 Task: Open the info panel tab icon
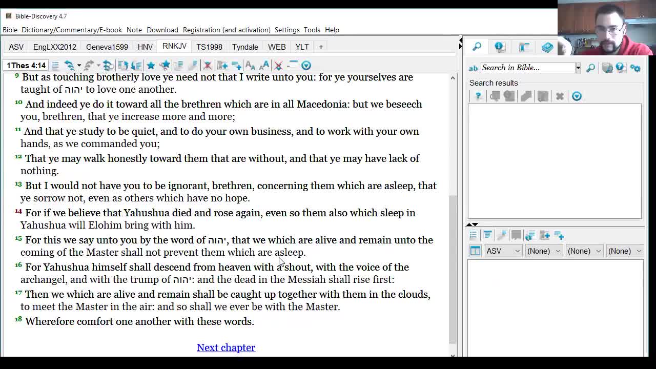(x=500, y=47)
